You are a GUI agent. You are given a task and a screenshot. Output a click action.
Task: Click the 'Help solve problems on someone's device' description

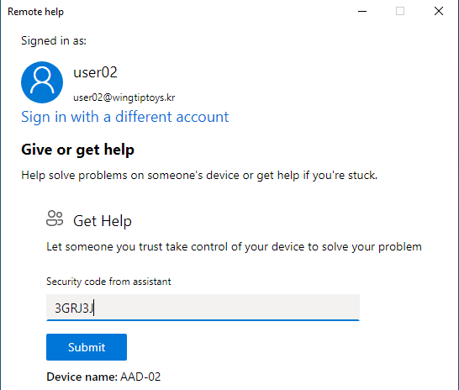pyautogui.click(x=199, y=176)
